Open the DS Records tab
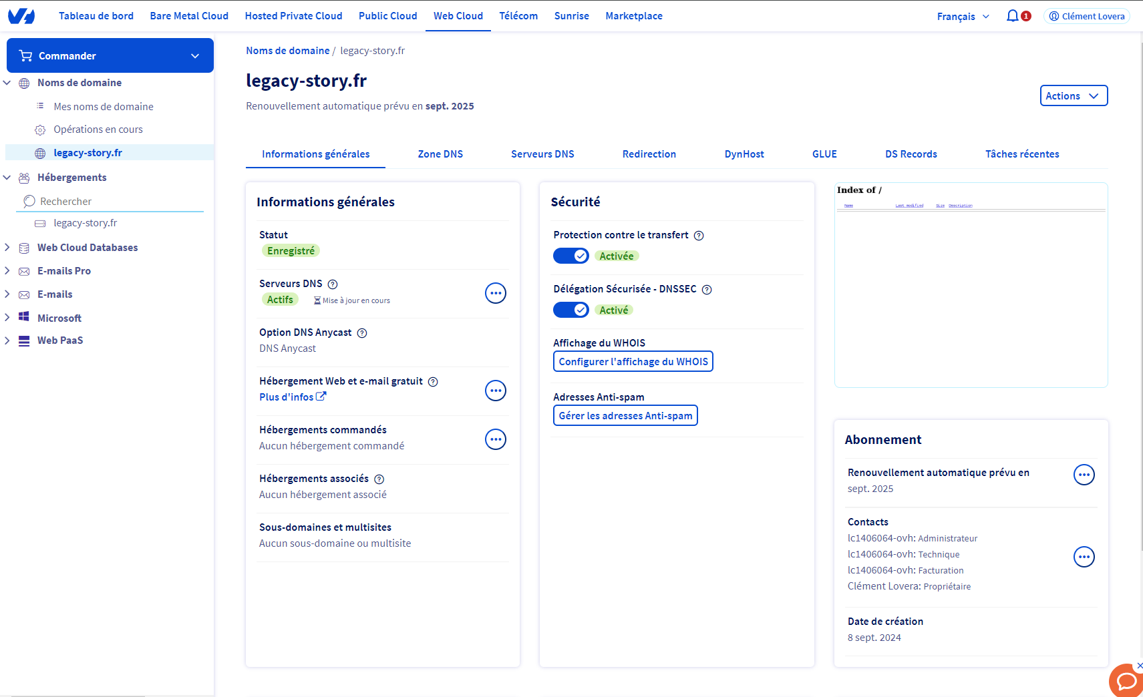This screenshot has height=697, width=1143. [911, 154]
